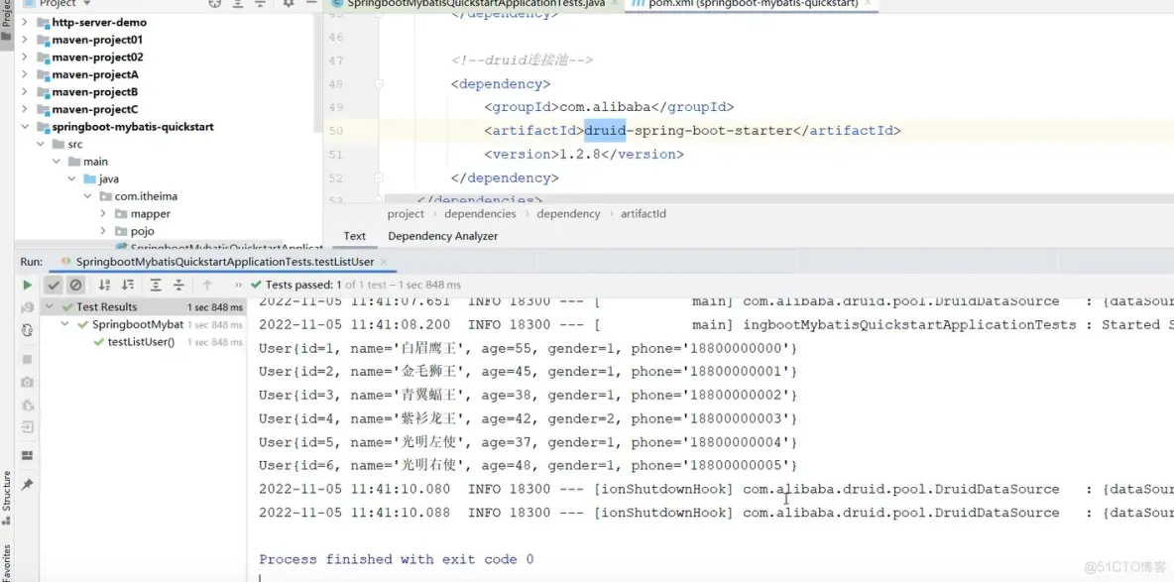1174x582 pixels.
Task: Select springboot-mybatis-quickstart module icon
Action: (43, 127)
